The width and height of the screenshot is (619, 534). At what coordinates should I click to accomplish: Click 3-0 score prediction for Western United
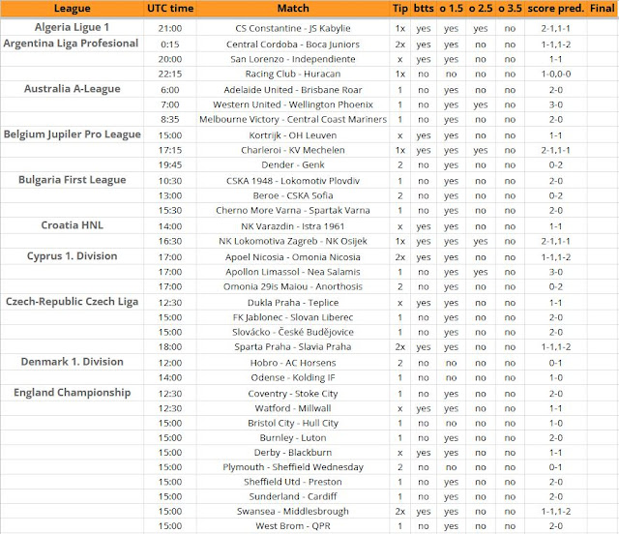click(x=556, y=104)
